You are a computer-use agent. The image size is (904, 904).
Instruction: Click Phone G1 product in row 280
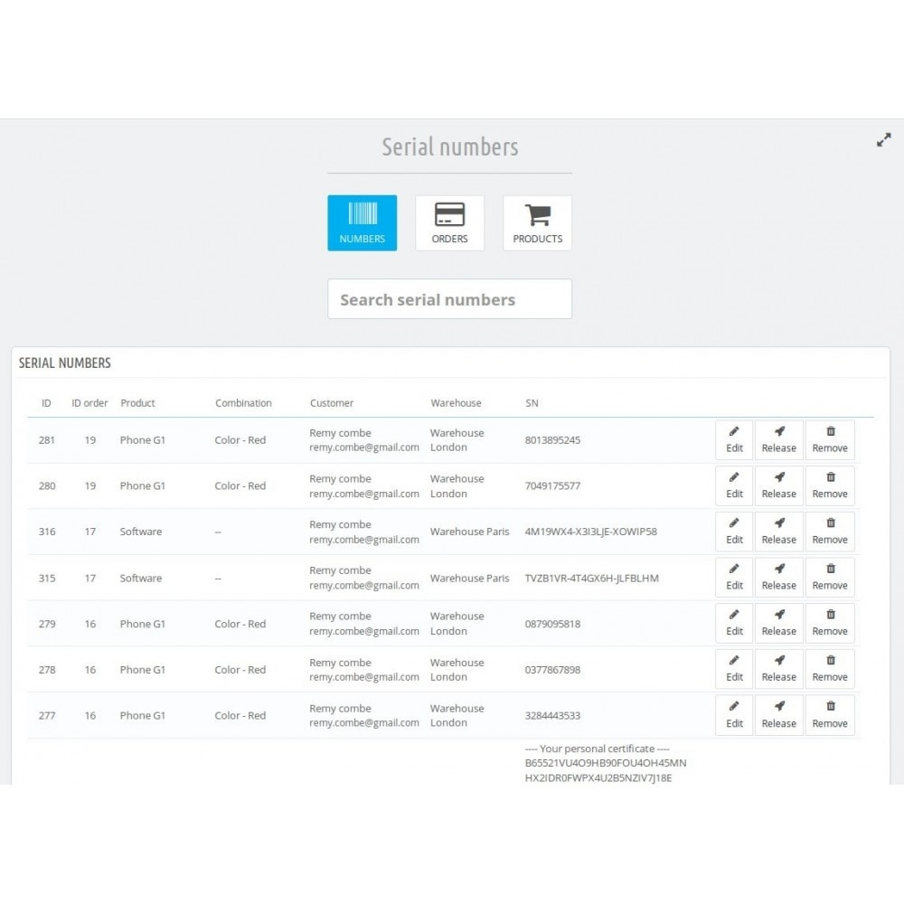coord(143,486)
